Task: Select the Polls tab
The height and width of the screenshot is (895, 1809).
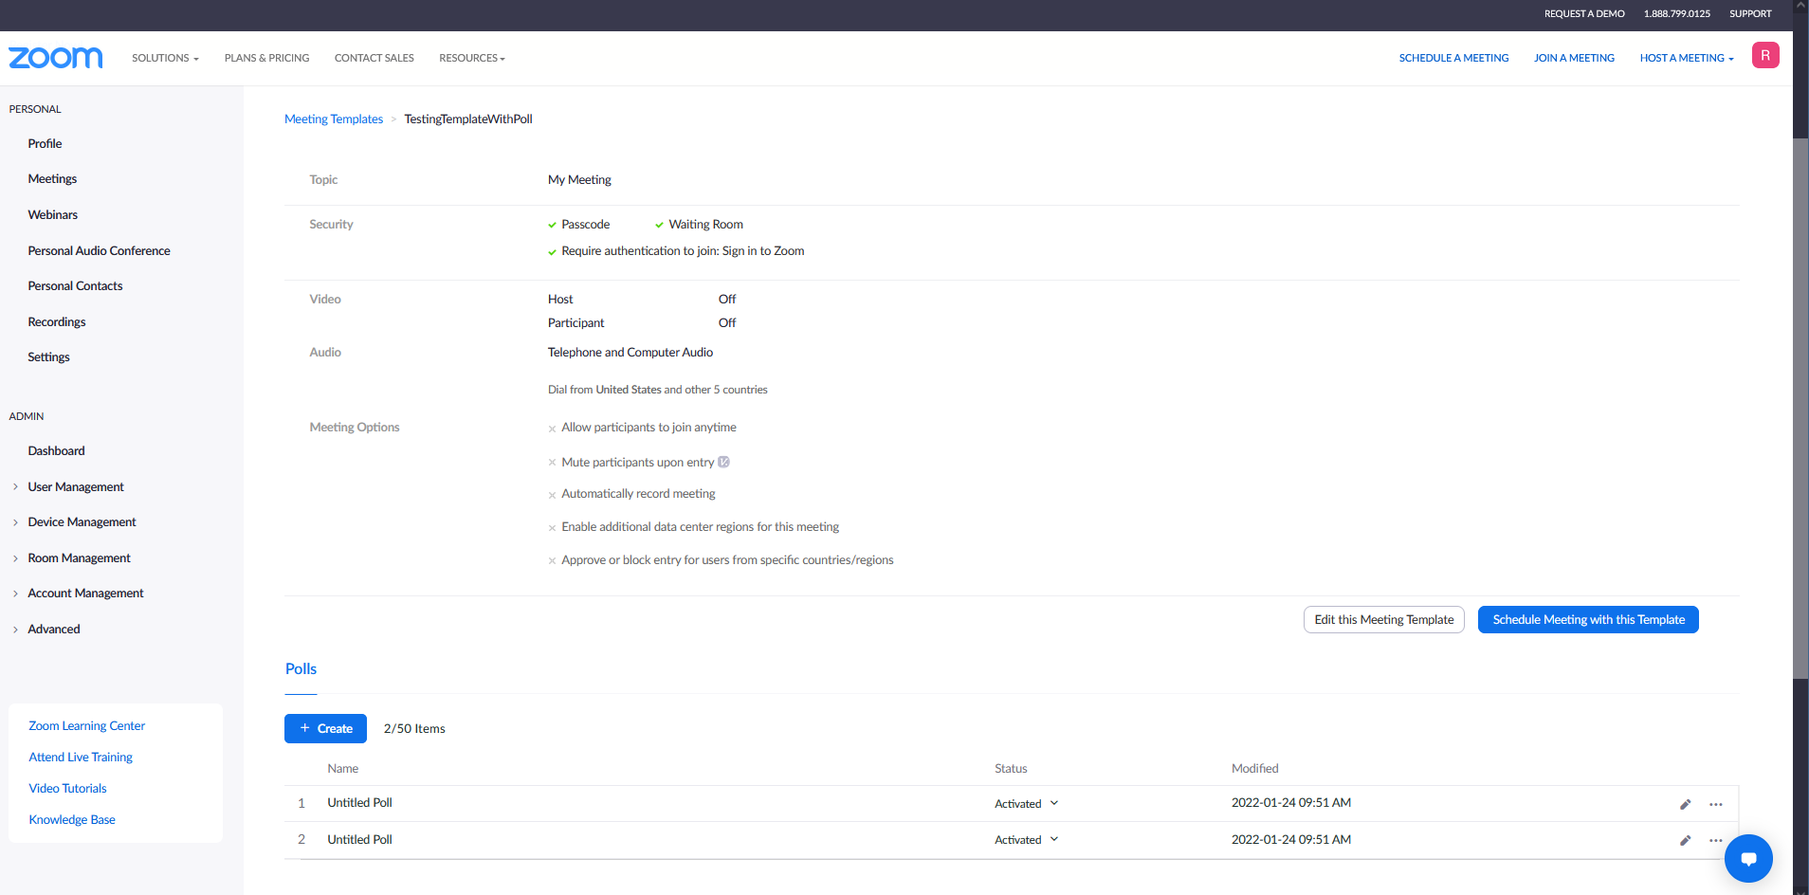Action: 301,669
